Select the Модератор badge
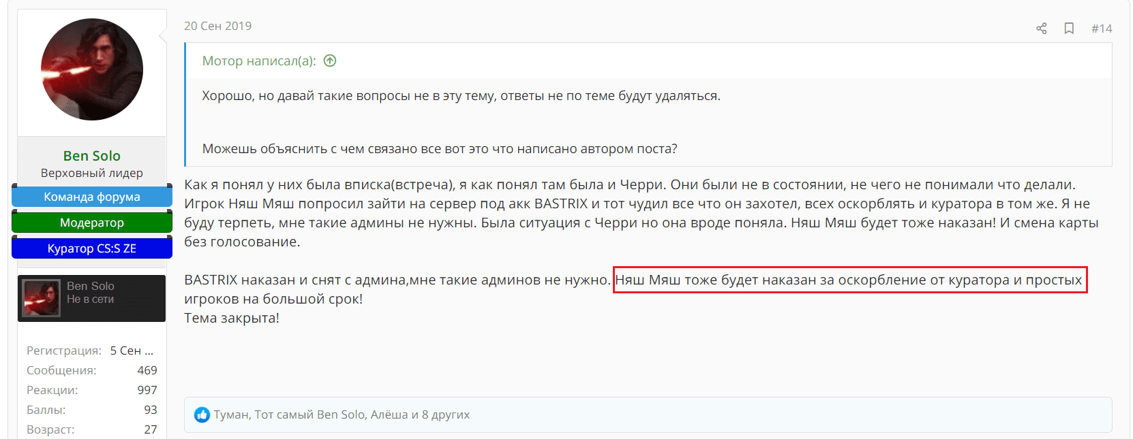 91,223
